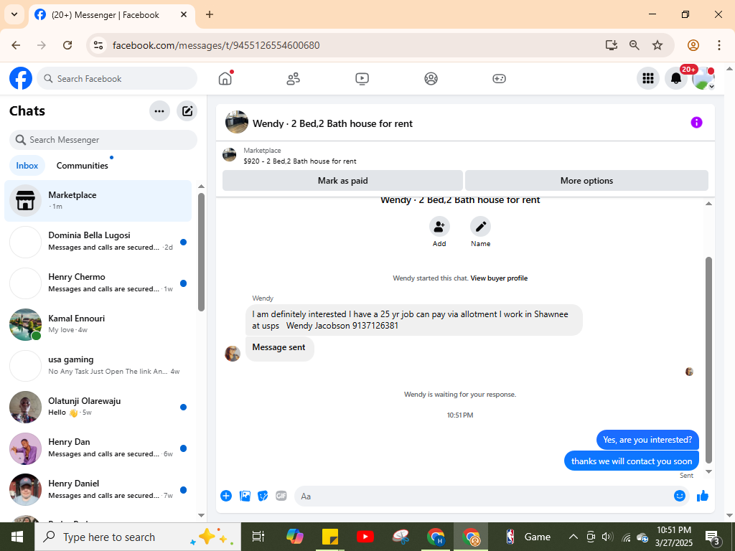Click the Search Messenger field
Image resolution: width=735 pixels, height=551 pixels.
coord(103,140)
